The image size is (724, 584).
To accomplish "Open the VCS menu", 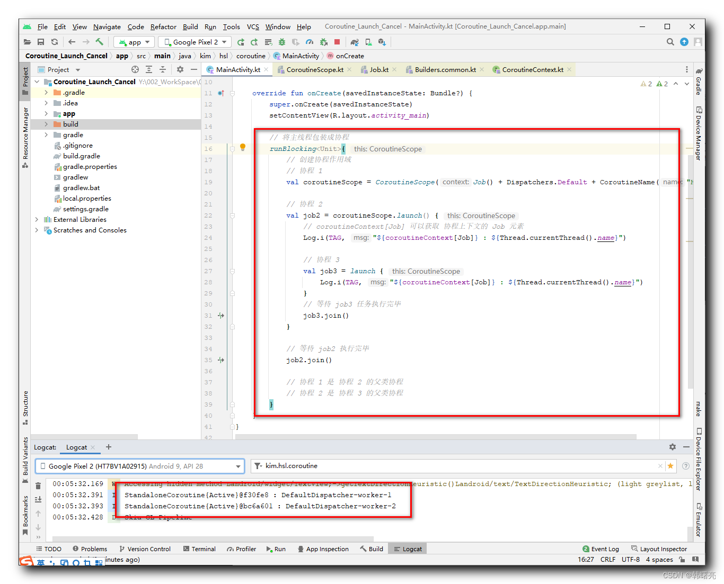I will coord(253,26).
